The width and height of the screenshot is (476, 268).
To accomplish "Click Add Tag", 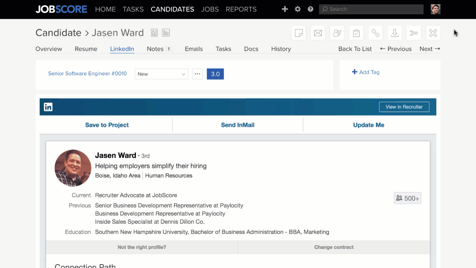I will coord(366,72).
